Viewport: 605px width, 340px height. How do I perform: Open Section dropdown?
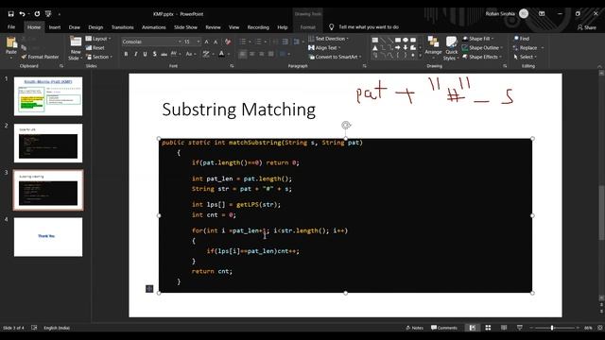tap(99, 57)
